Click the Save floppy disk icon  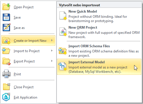(x=6, y=17)
